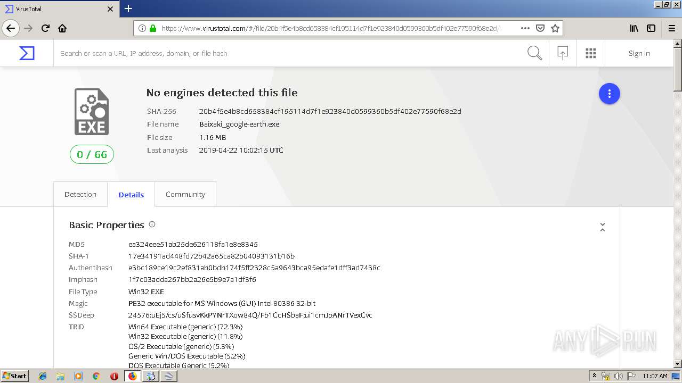Switch to the Detection tab

click(80, 194)
